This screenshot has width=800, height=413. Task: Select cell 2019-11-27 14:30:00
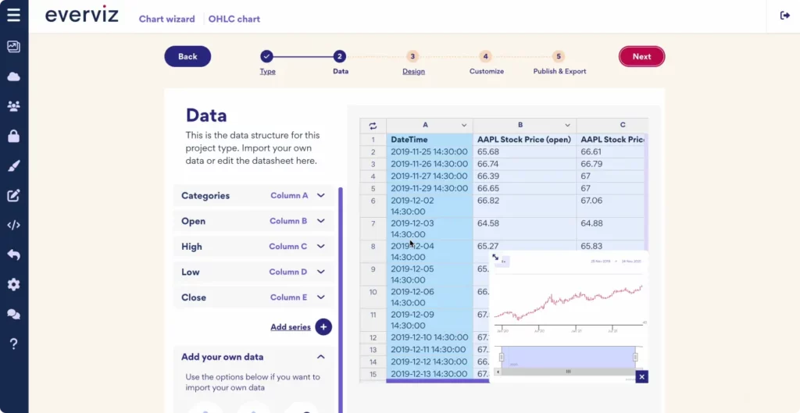430,176
